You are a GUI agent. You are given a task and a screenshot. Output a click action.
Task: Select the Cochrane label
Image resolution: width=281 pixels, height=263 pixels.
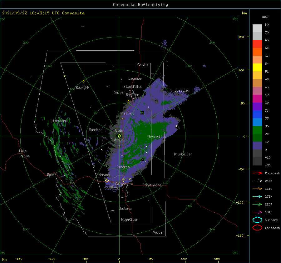point(102,175)
